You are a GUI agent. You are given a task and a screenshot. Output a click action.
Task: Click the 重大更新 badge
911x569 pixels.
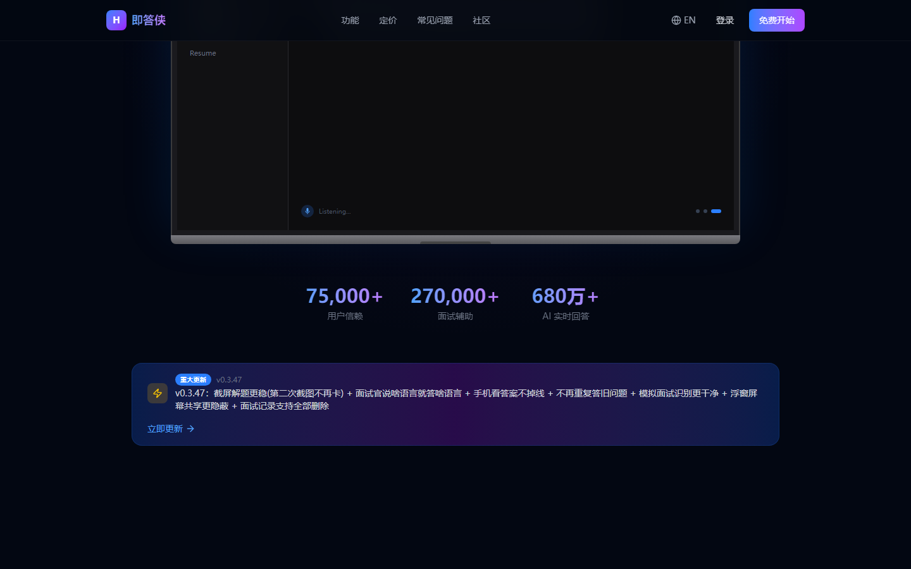[x=193, y=379]
